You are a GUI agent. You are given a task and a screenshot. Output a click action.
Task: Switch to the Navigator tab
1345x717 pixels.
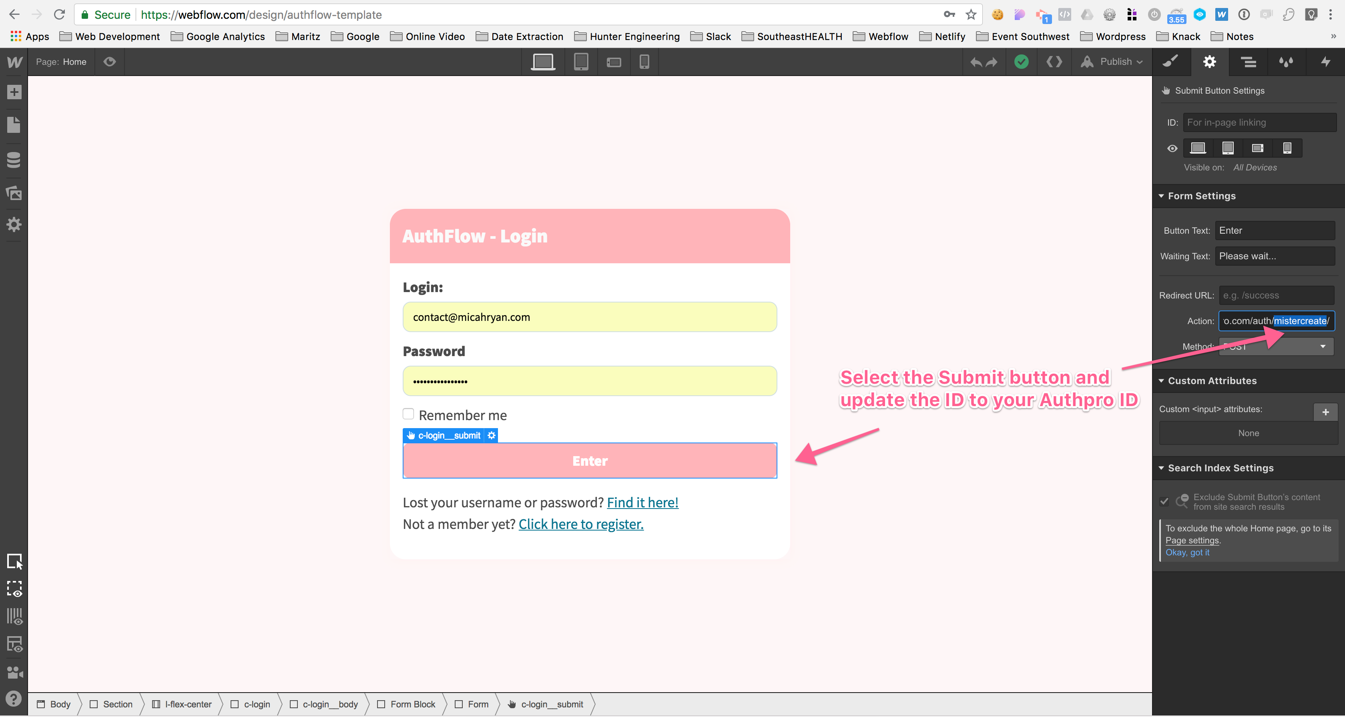1248,62
